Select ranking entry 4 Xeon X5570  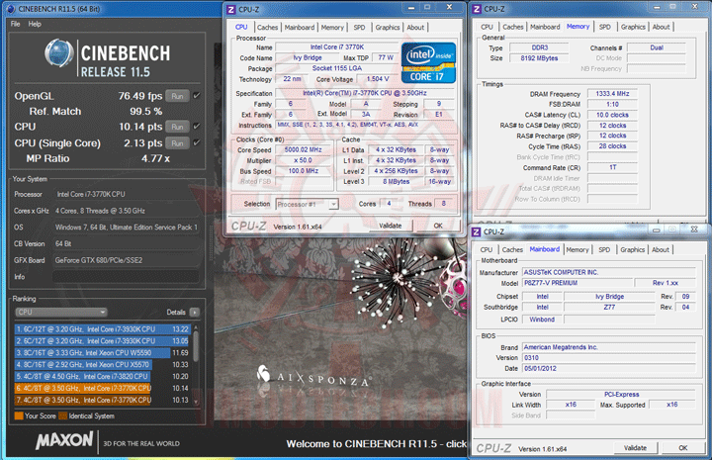[x=103, y=364]
